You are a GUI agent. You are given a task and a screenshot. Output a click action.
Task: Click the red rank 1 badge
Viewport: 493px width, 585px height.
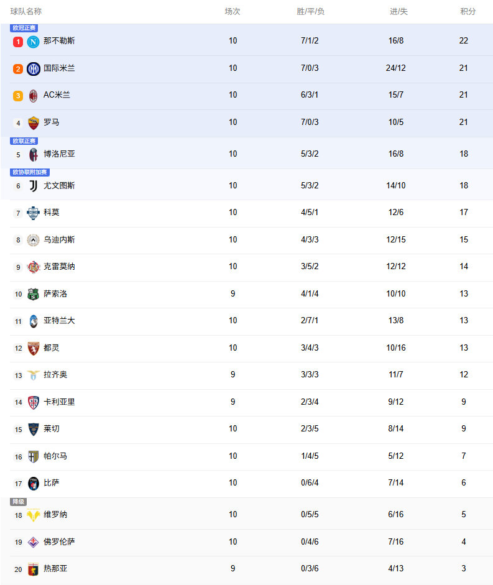tap(18, 42)
